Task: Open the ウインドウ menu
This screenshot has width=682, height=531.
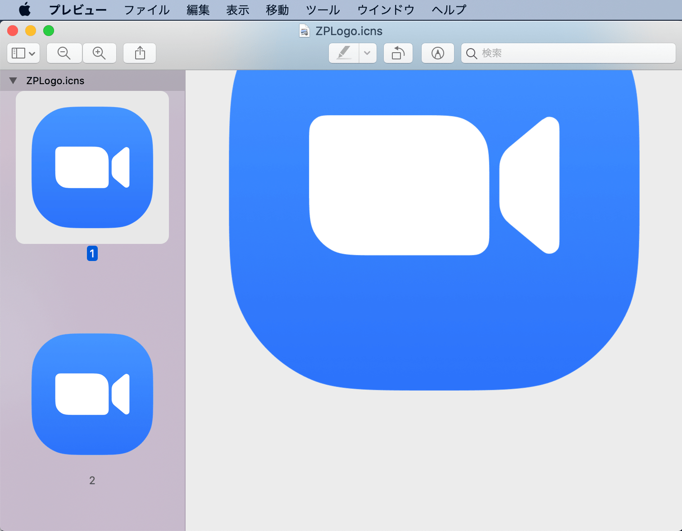Action: pyautogui.click(x=386, y=10)
